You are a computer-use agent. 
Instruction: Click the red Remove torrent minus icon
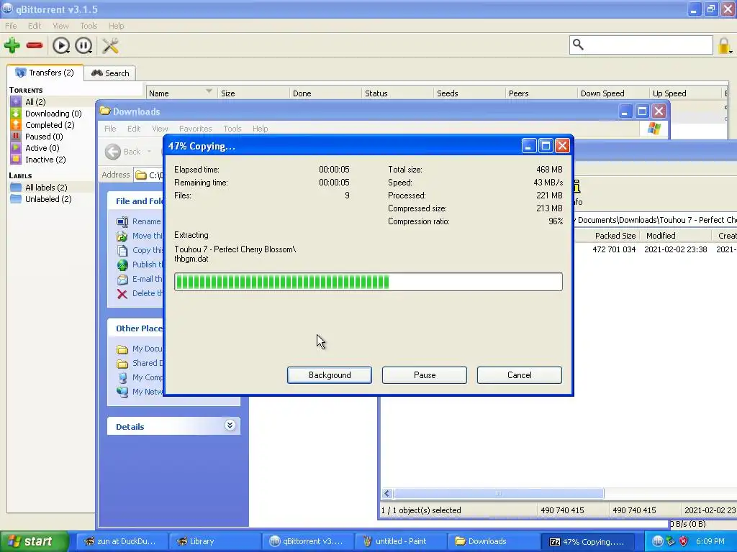35,45
